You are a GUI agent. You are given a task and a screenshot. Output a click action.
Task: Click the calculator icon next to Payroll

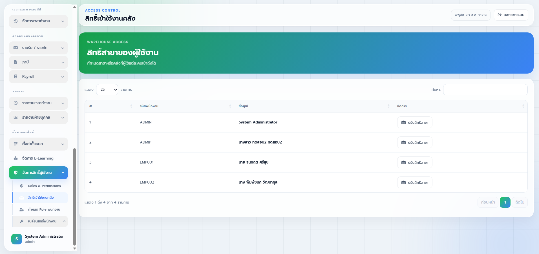16,77
